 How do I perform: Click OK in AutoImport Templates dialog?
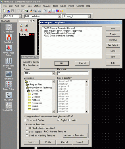(62, 63)
